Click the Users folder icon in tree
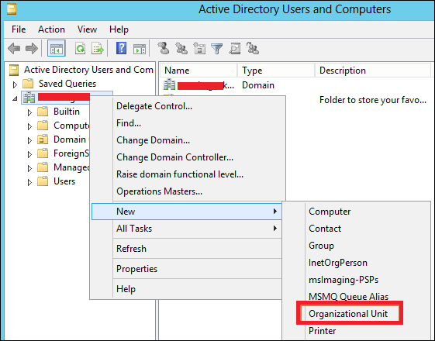The image size is (435, 341). (x=43, y=181)
